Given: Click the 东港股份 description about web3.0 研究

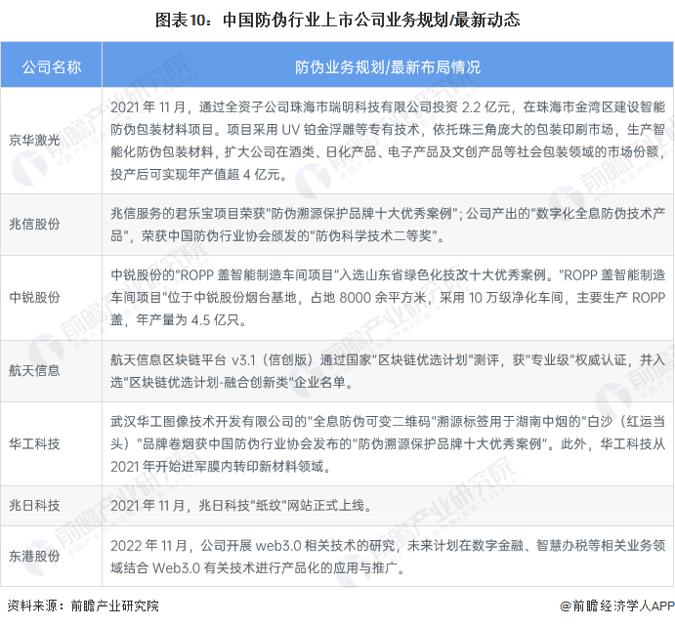Looking at the screenshot, I should (388, 557).
